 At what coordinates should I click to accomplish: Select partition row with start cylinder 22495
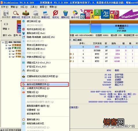pyautogui.click(x=104, y=58)
